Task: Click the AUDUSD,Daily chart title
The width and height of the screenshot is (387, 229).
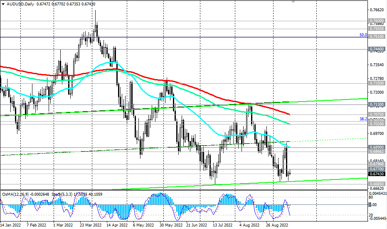Action: pos(20,3)
